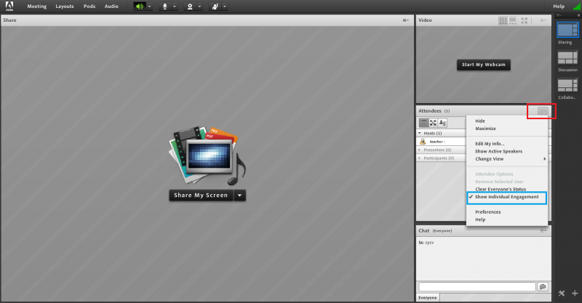This screenshot has width=582, height=303.
Task: Switch to the Collaboration layout
Action: point(567,85)
